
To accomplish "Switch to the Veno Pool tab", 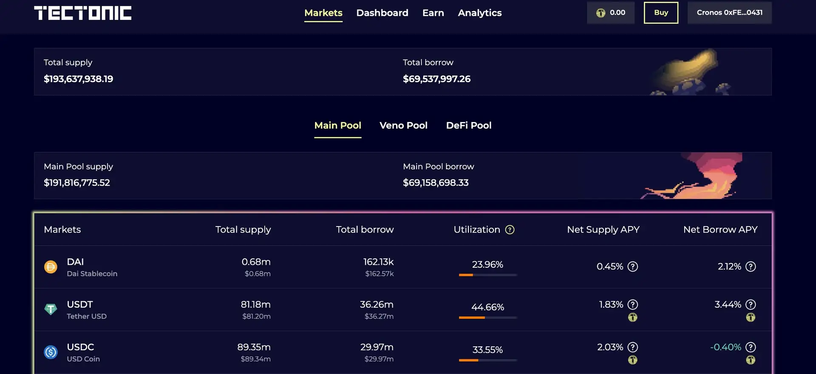I will (x=403, y=125).
